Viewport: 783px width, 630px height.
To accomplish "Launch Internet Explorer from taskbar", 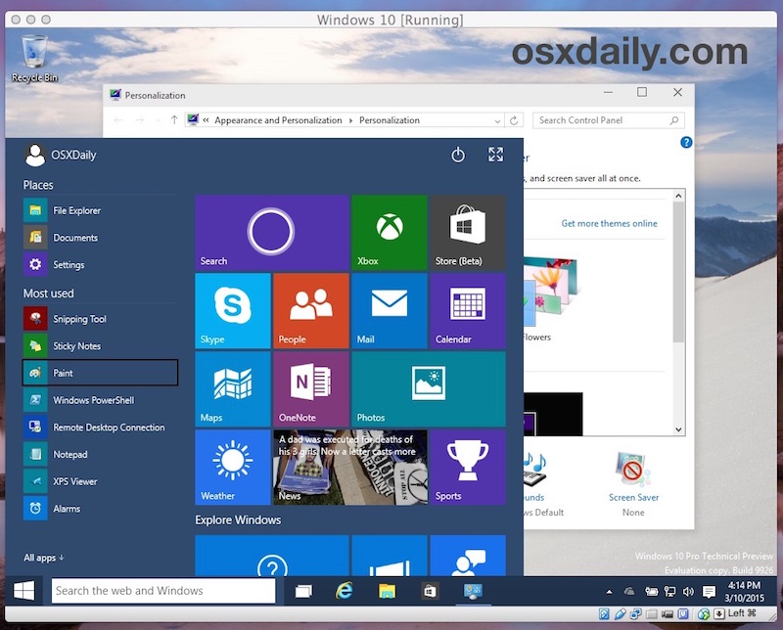I will pos(345,591).
